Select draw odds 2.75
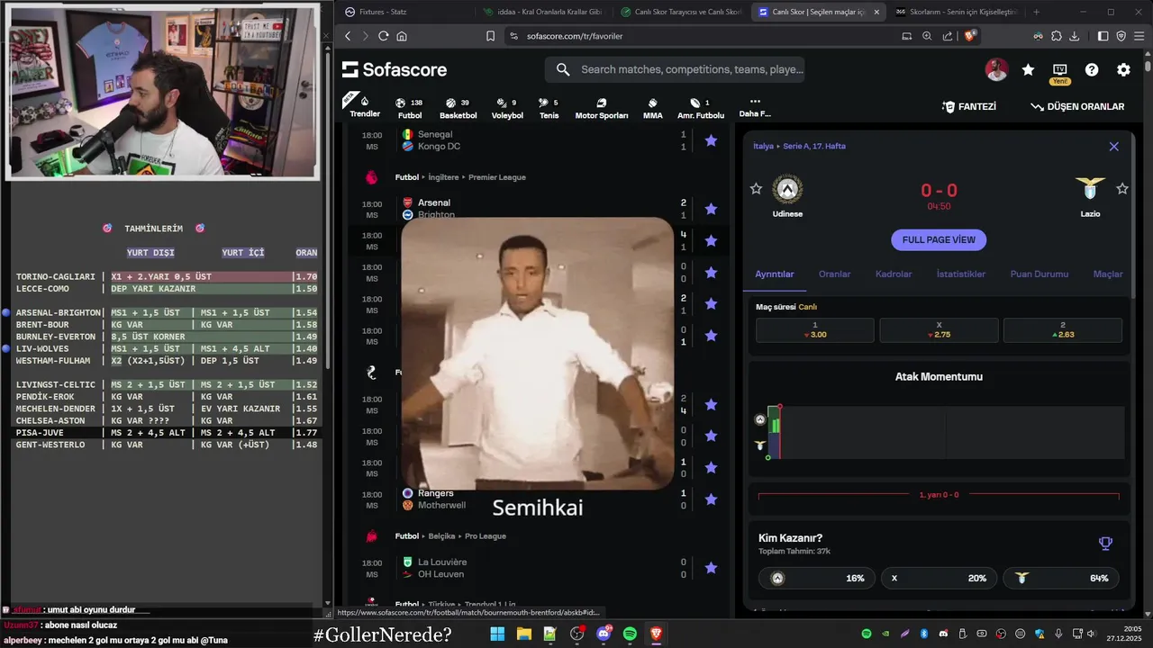The width and height of the screenshot is (1153, 648). [x=939, y=330]
